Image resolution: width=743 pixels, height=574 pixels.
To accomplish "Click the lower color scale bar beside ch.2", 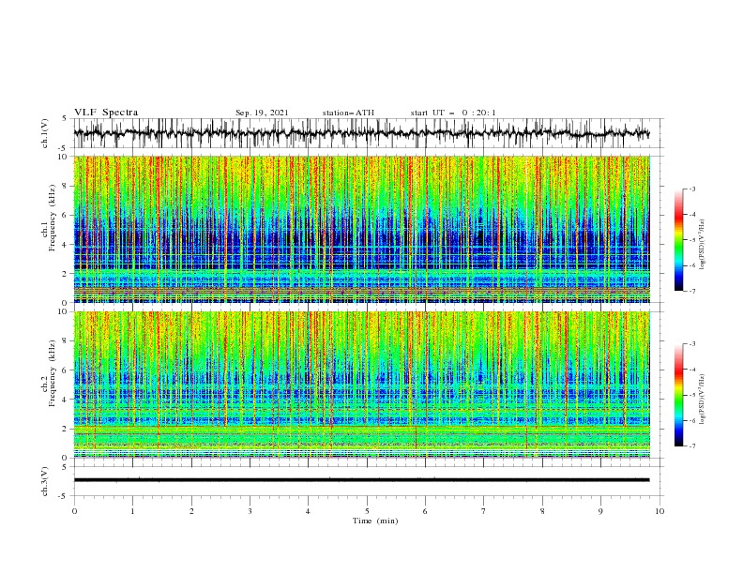I will pyautogui.click(x=678, y=395).
